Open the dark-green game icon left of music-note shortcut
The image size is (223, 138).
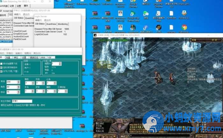[133, 27]
